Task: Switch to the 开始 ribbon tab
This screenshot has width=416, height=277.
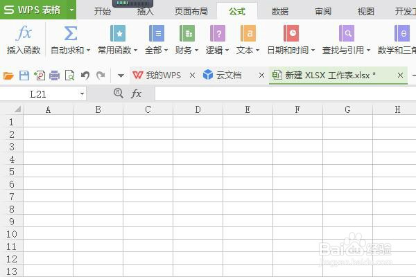Action: (103, 11)
